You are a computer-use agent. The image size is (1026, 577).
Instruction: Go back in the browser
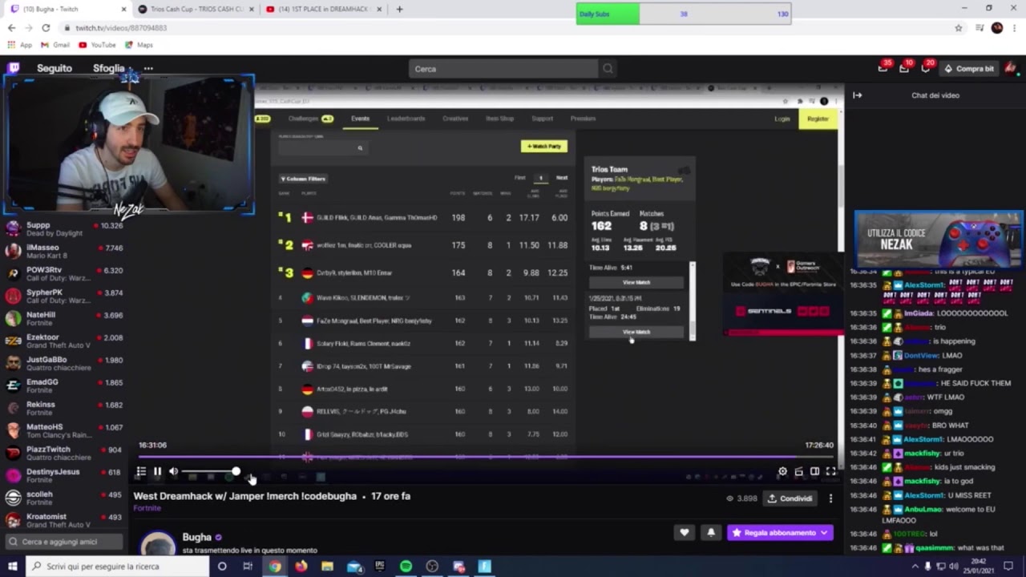point(10,28)
